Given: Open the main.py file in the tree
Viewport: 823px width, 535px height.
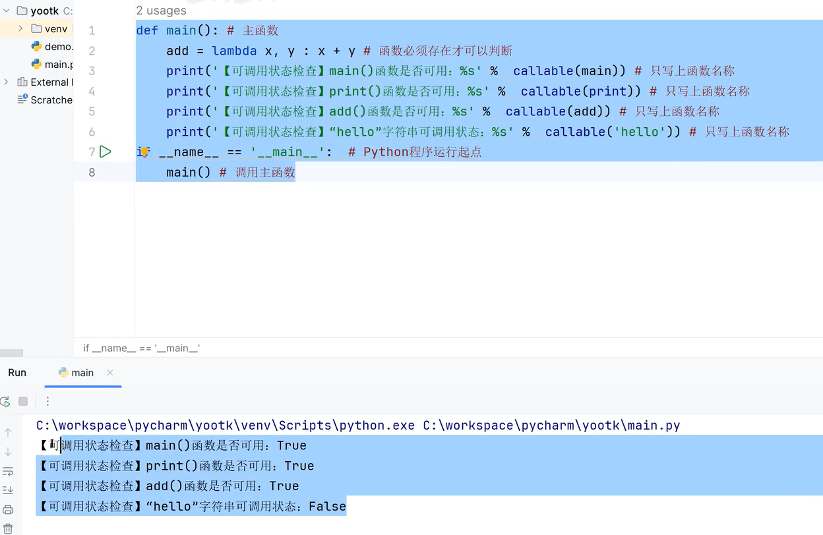Looking at the screenshot, I should 59,64.
